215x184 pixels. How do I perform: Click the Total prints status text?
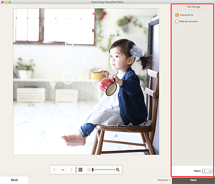(164, 180)
